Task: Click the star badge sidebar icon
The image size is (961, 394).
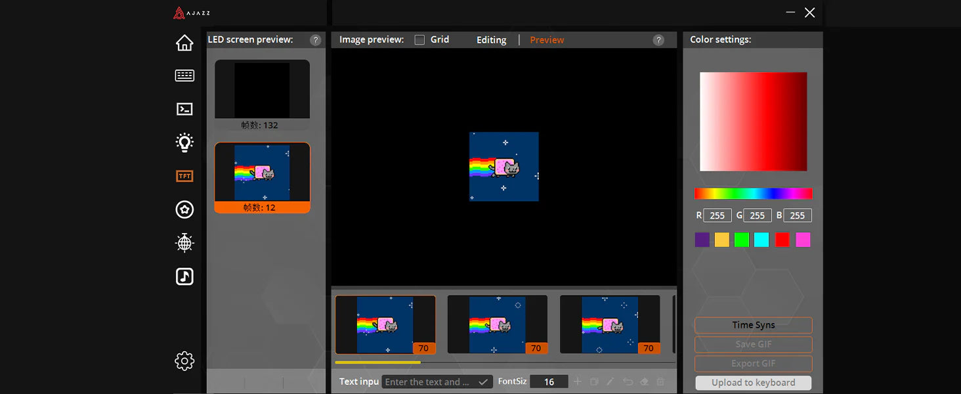Action: click(x=184, y=209)
